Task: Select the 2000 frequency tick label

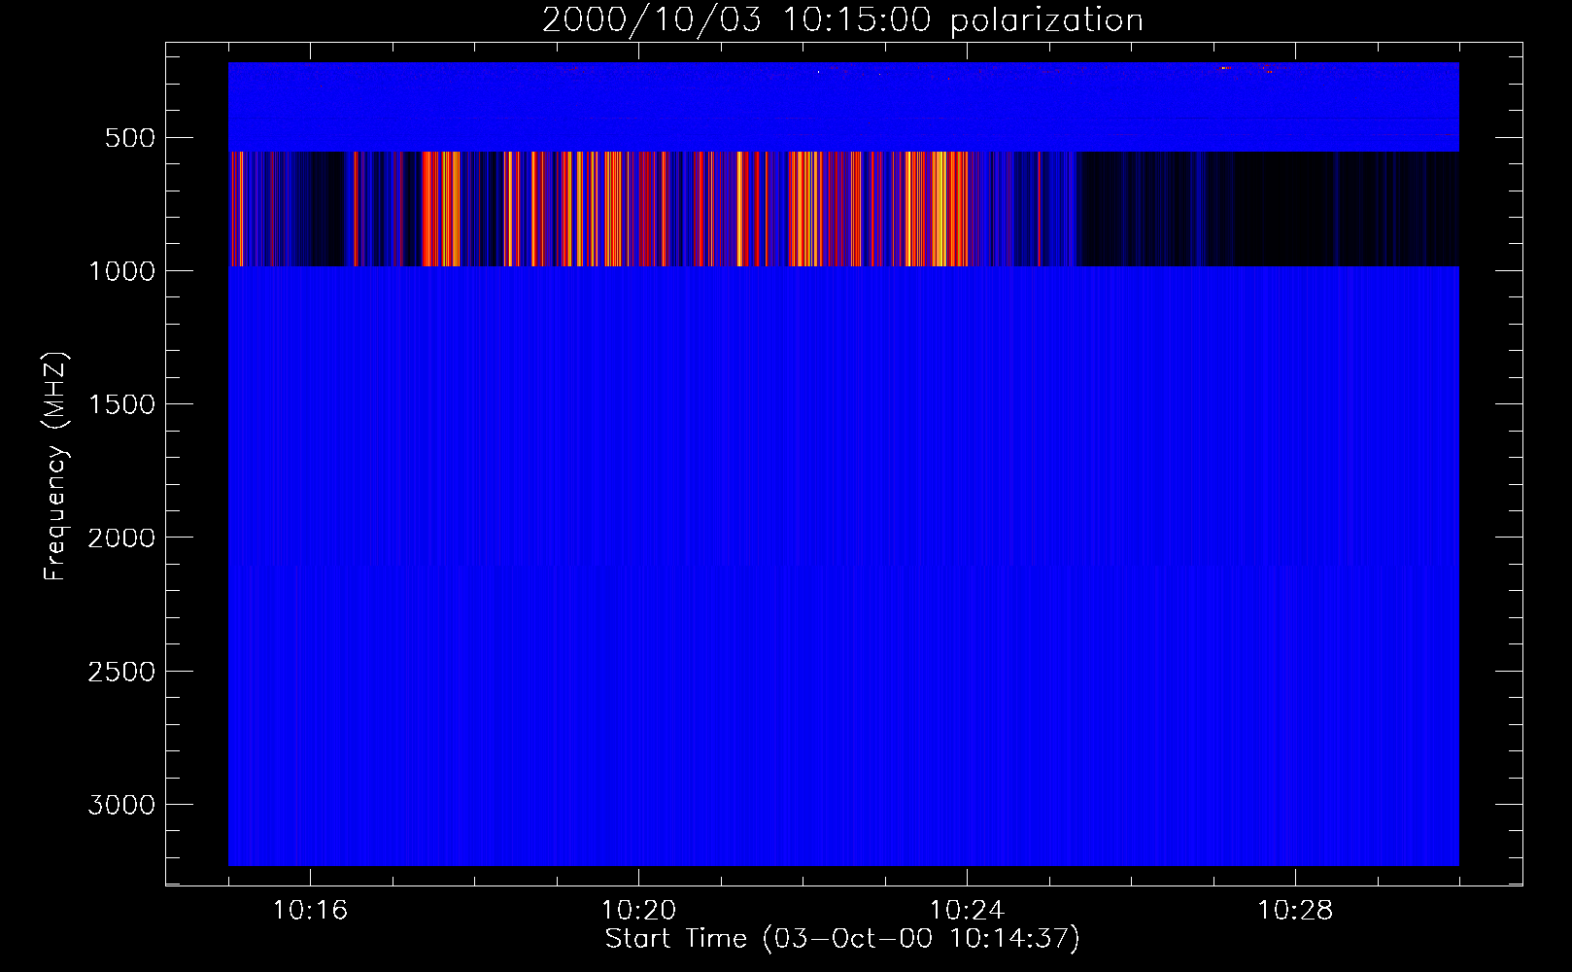Action: (121, 538)
